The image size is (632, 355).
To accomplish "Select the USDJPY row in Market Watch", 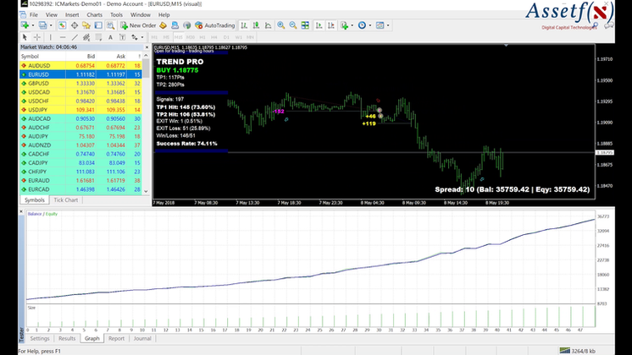I will [x=80, y=110].
